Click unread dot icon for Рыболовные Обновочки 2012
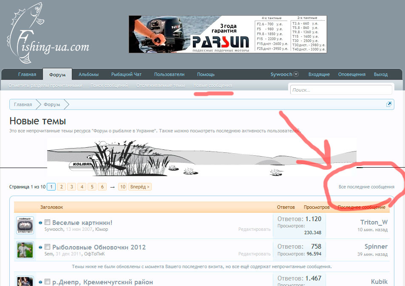This screenshot has width=405, height=286. point(40,247)
